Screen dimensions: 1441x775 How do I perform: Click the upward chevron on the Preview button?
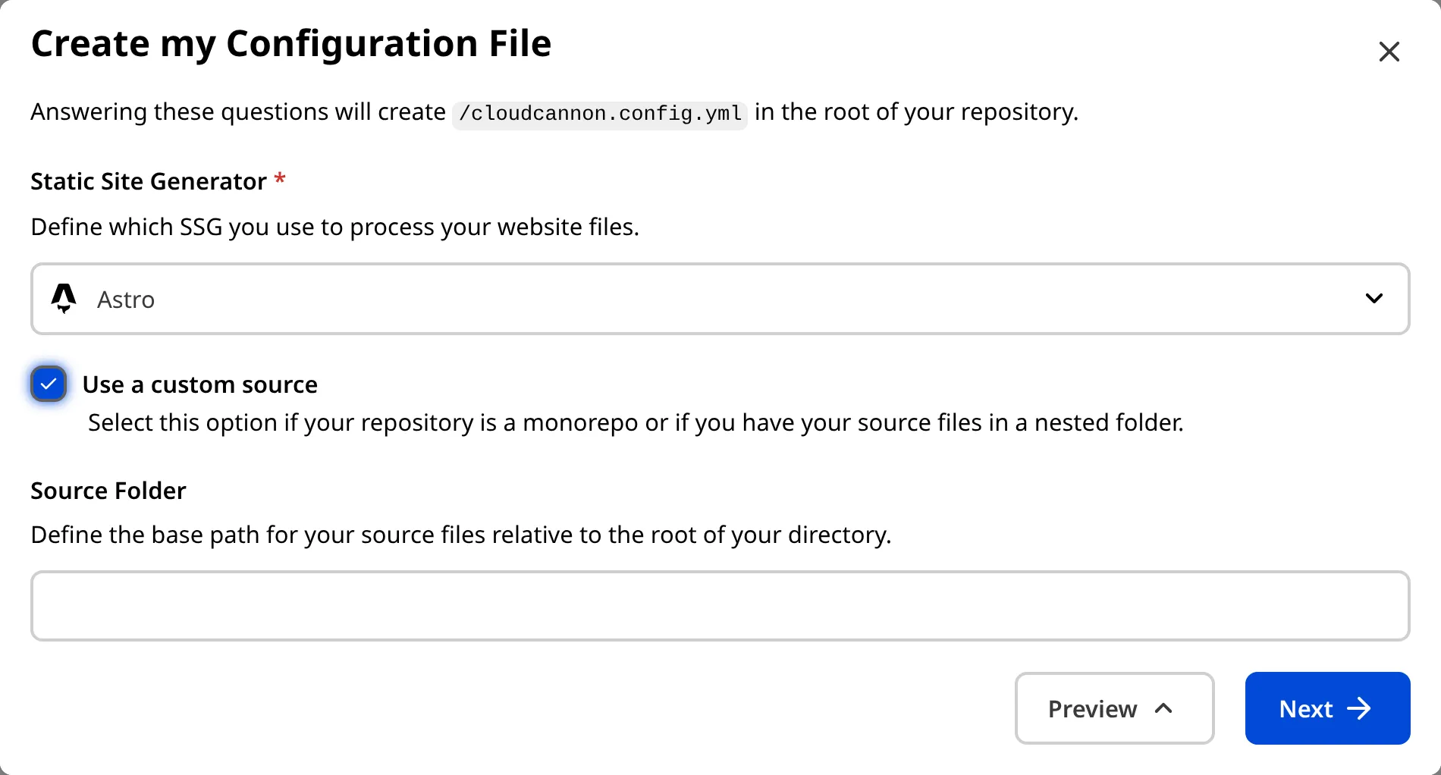1163,708
